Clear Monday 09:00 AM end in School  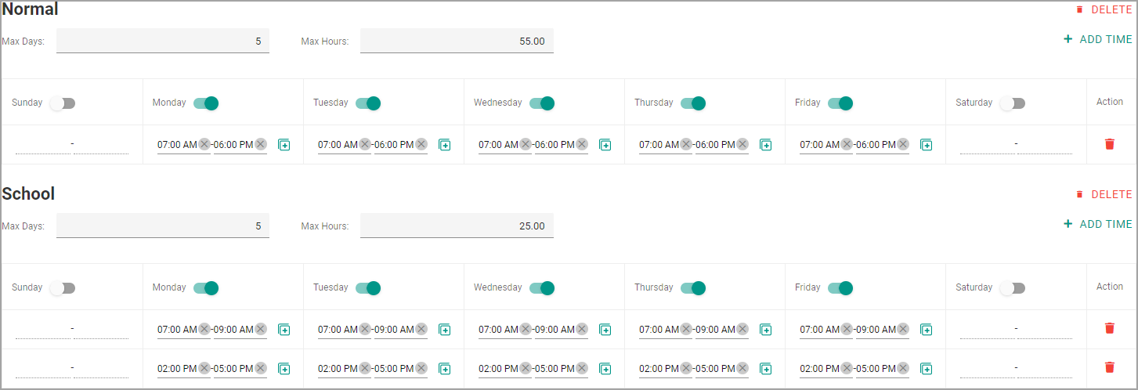coord(261,329)
